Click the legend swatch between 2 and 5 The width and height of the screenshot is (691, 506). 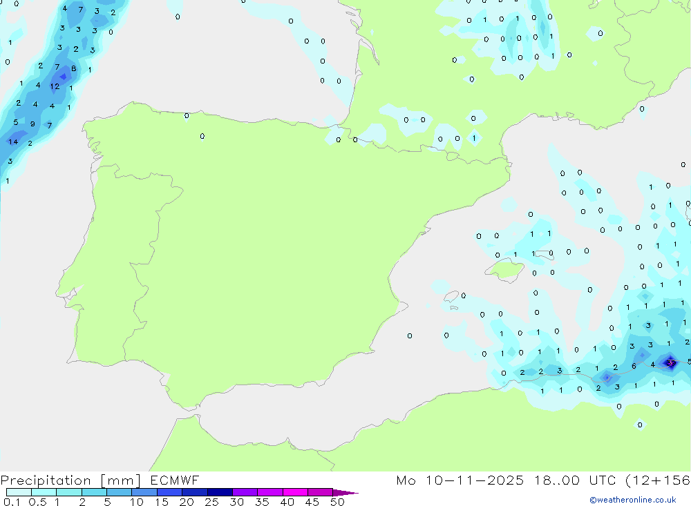tap(94, 492)
